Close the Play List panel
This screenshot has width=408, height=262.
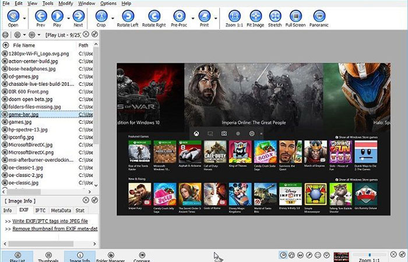(x=86, y=34)
